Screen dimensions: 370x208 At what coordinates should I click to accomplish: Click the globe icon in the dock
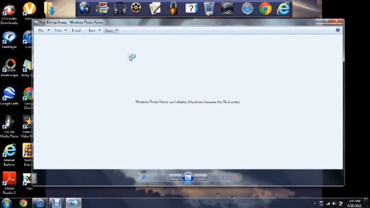pos(84,8)
